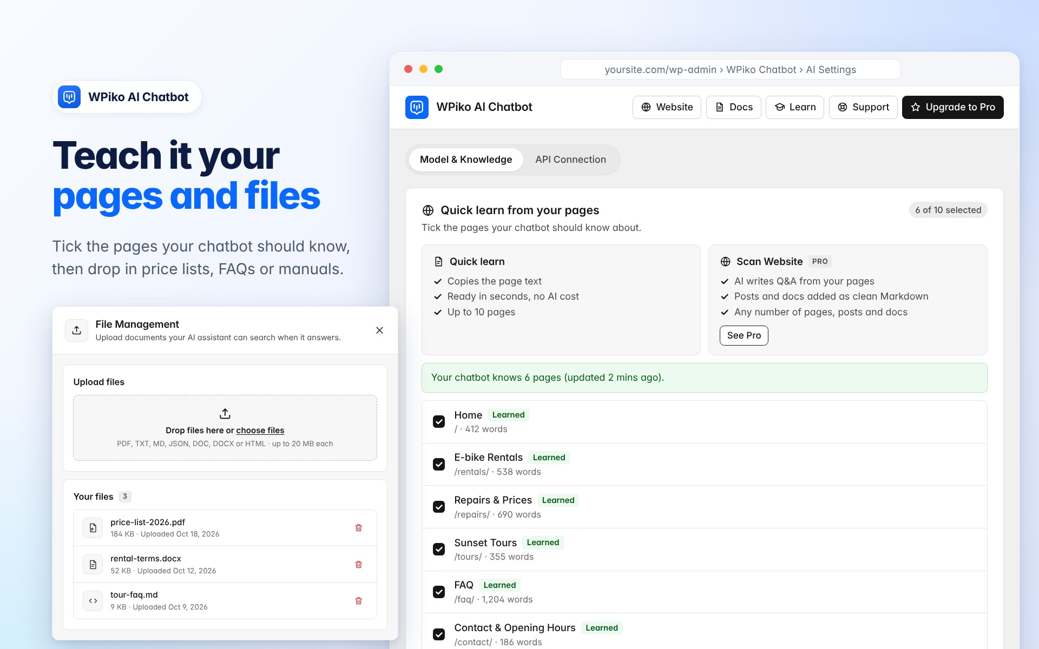Switch to the API Connection tab
Viewport: 1039px width, 649px height.
[x=571, y=160]
